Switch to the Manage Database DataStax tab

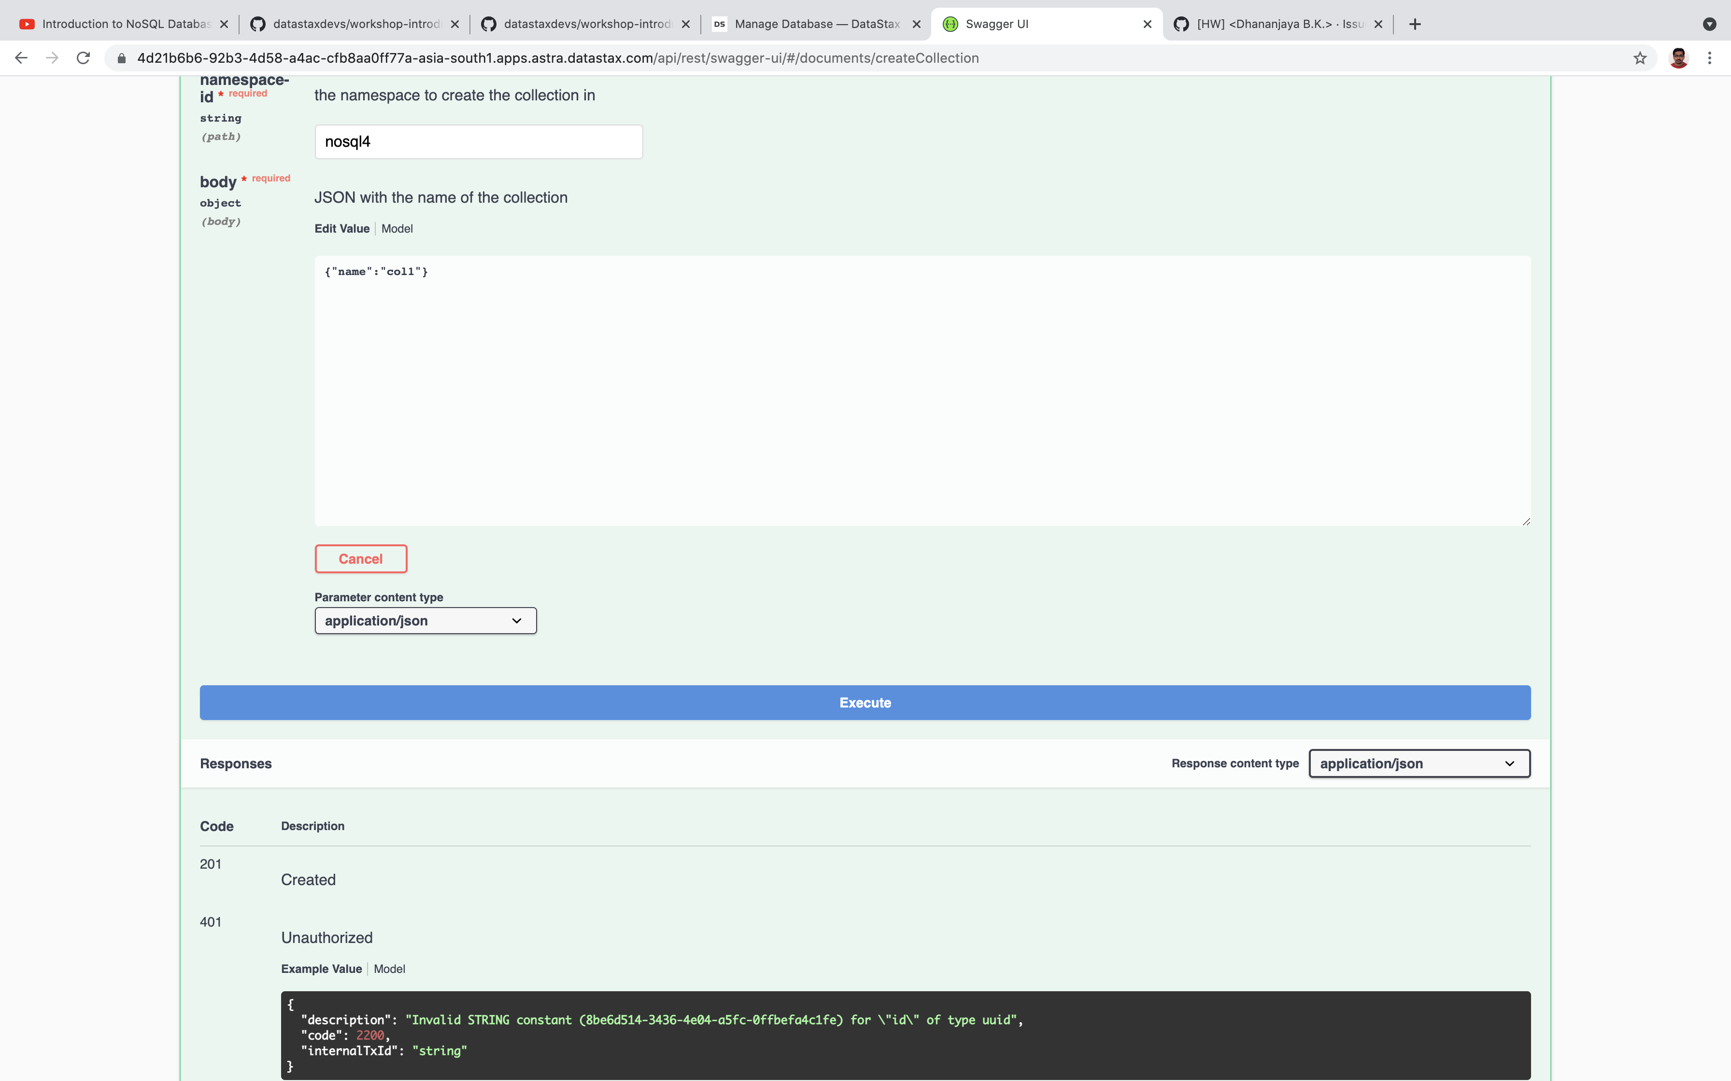click(x=809, y=24)
